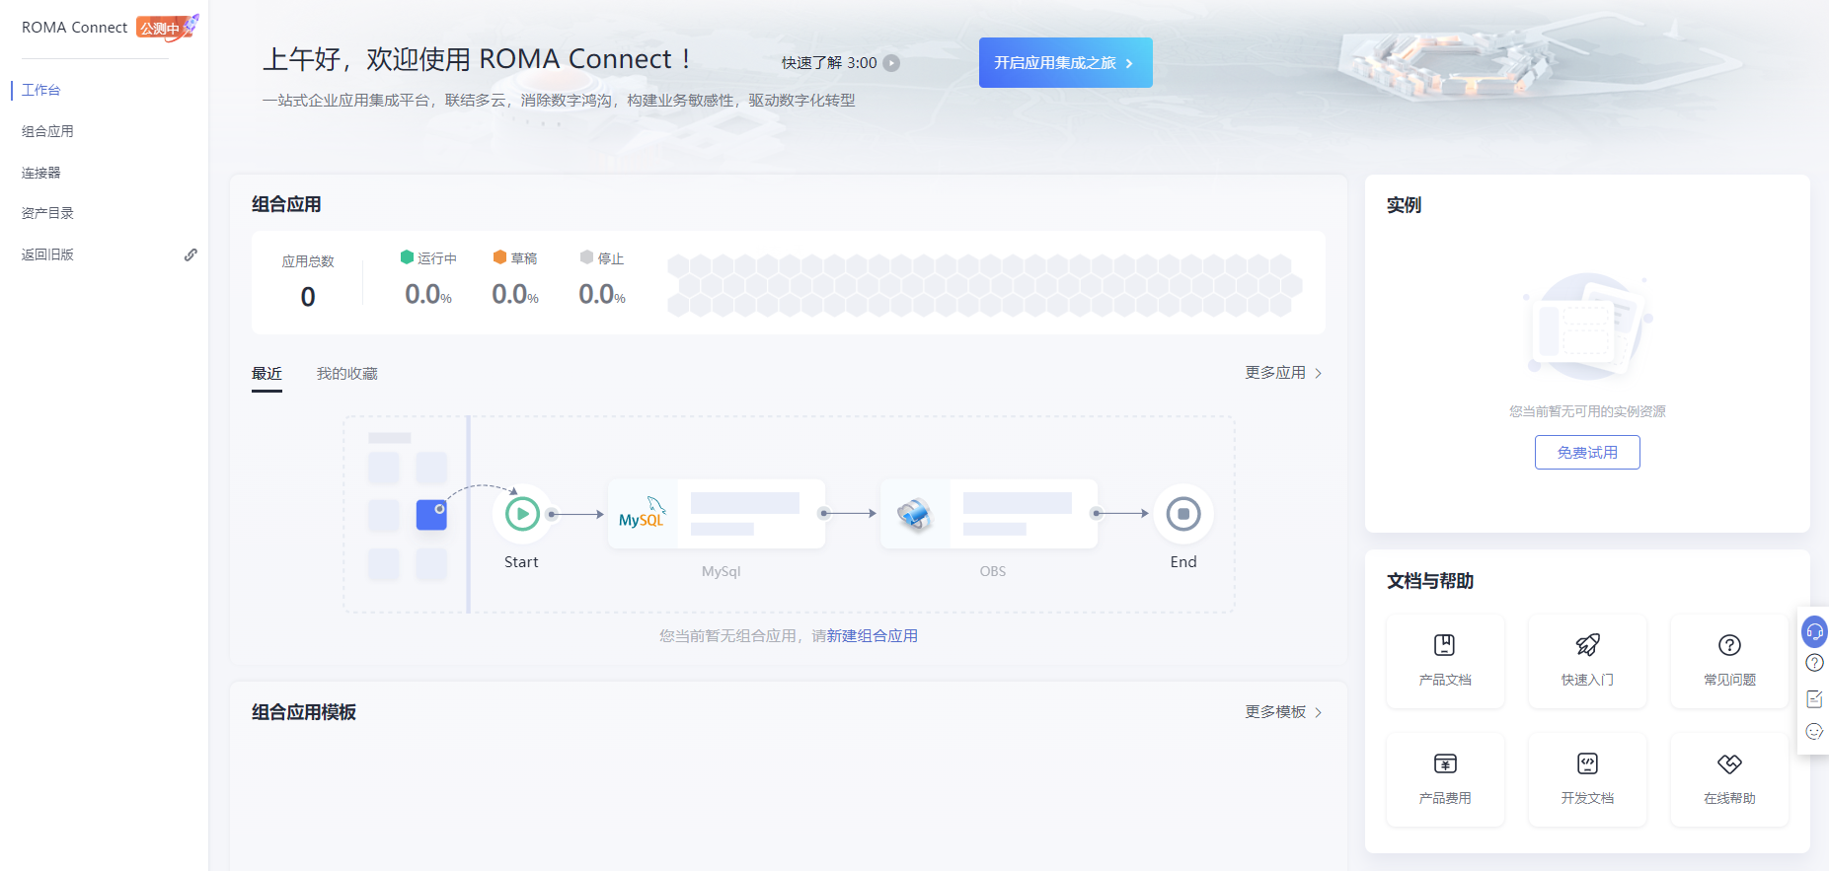Open 组合应用 in the sidebar
Screen dimensions: 1829x871
tap(47, 131)
